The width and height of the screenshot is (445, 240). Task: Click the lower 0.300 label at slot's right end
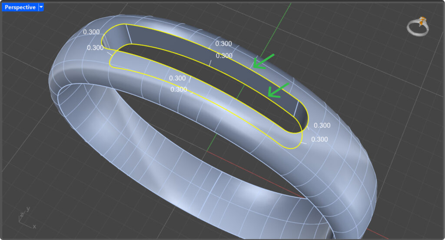click(x=319, y=140)
